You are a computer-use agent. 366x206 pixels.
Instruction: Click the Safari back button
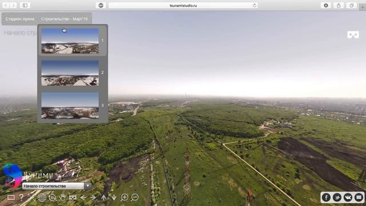tap(6, 5)
